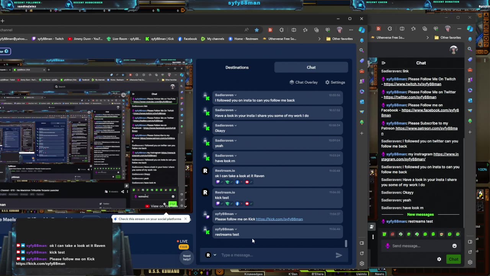Open the Copilot icon in right browser window

tap(470, 29)
